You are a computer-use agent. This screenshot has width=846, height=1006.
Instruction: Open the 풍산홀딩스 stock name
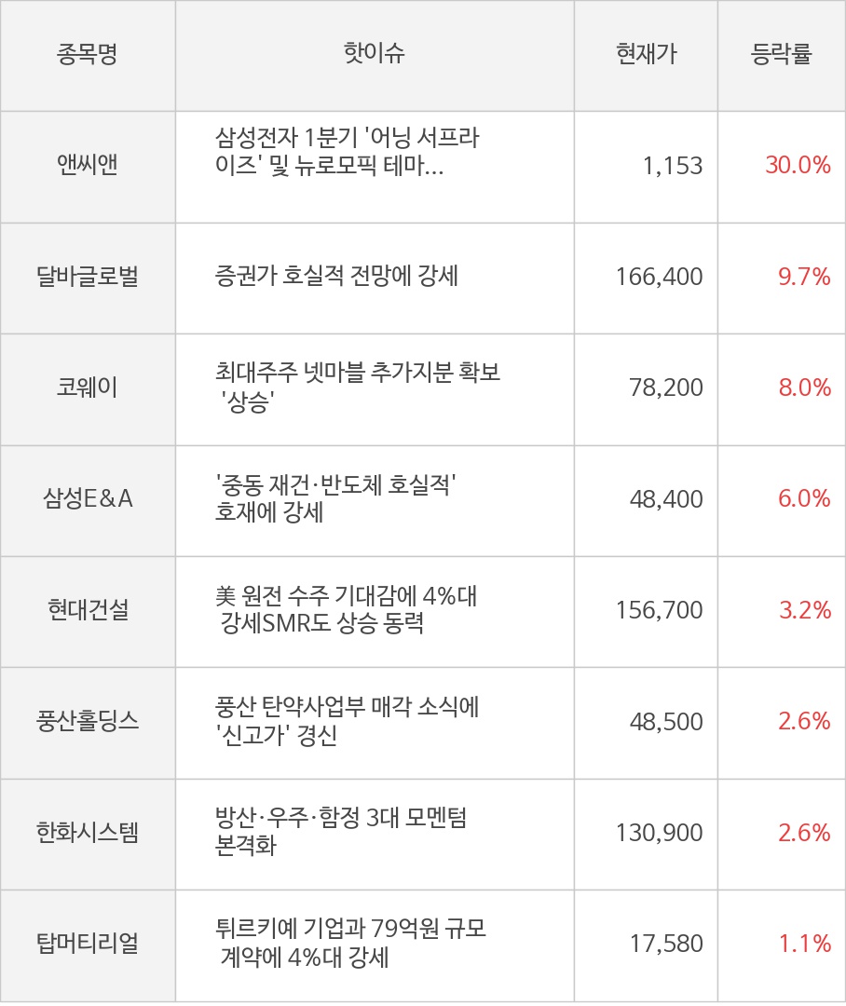(87, 721)
